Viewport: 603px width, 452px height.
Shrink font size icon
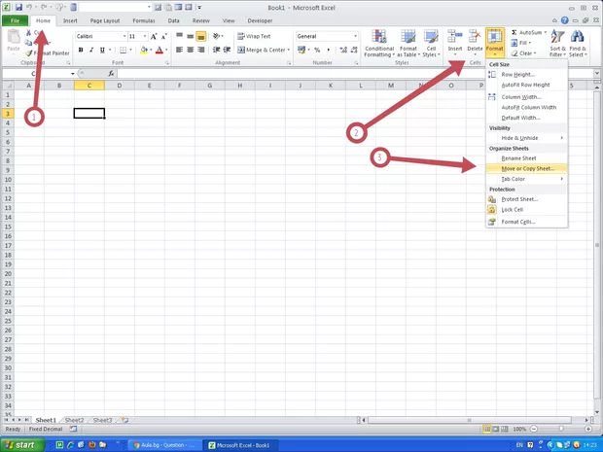point(164,37)
